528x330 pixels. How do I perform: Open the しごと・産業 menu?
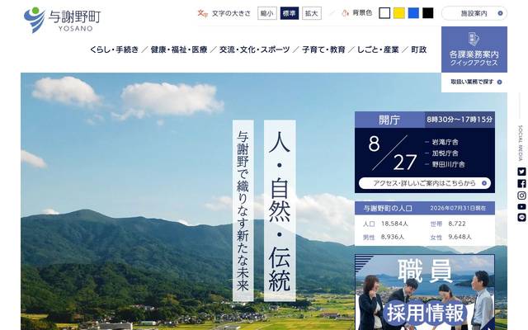[x=378, y=49]
